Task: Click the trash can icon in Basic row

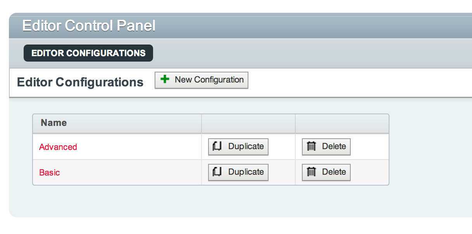Action: (x=312, y=172)
